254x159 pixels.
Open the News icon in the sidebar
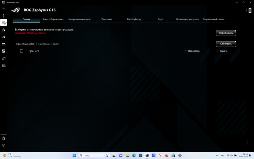point(3,66)
